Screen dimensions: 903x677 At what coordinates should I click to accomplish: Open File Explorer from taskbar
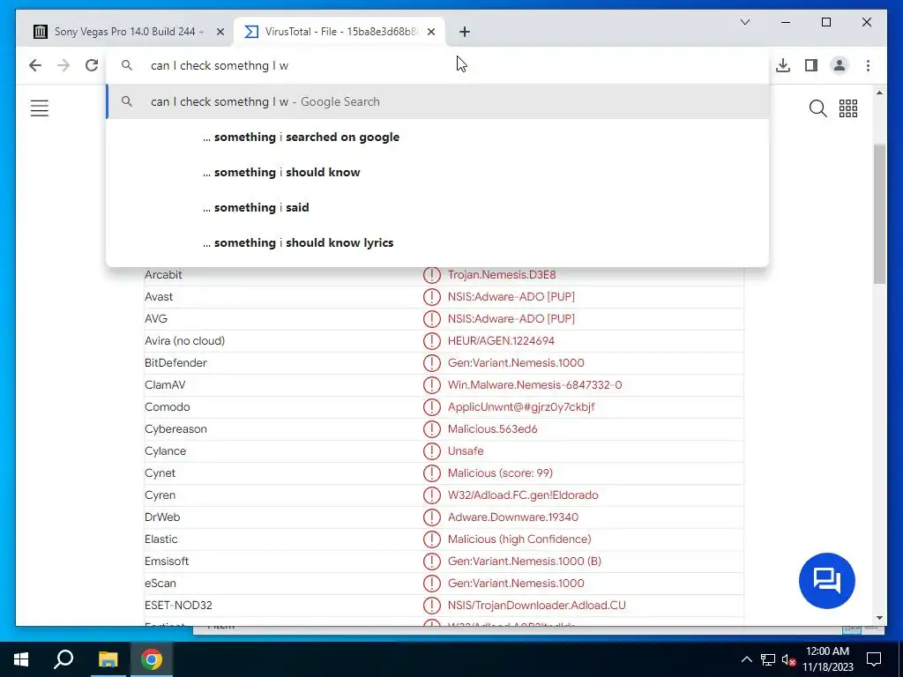point(108,659)
